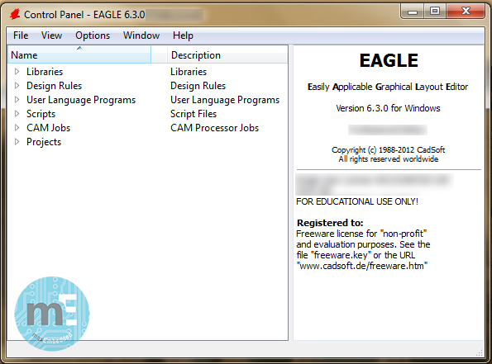The width and height of the screenshot is (492, 364).
Task: Select the Scripts item in the tree
Action: pyautogui.click(x=41, y=114)
